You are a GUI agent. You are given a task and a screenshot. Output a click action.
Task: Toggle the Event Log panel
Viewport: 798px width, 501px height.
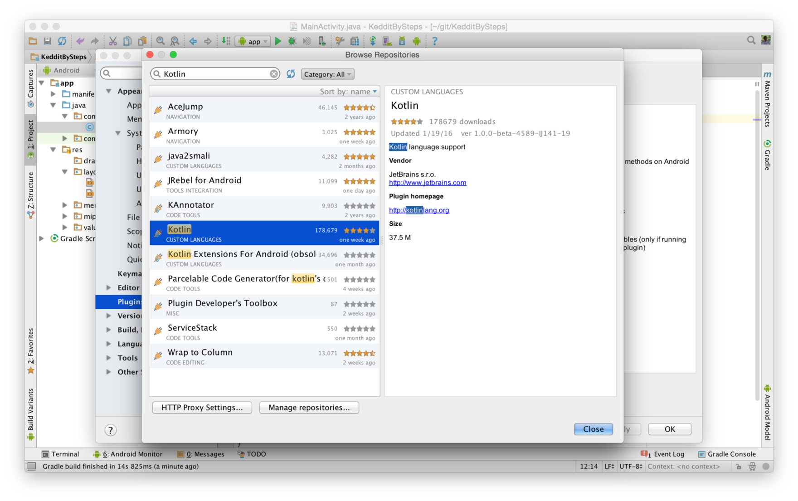click(662, 454)
